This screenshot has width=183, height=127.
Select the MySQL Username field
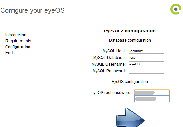[146, 64]
